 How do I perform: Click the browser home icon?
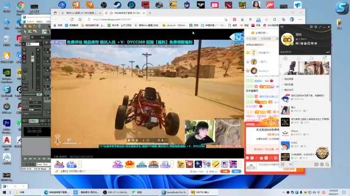(x=80, y=19)
